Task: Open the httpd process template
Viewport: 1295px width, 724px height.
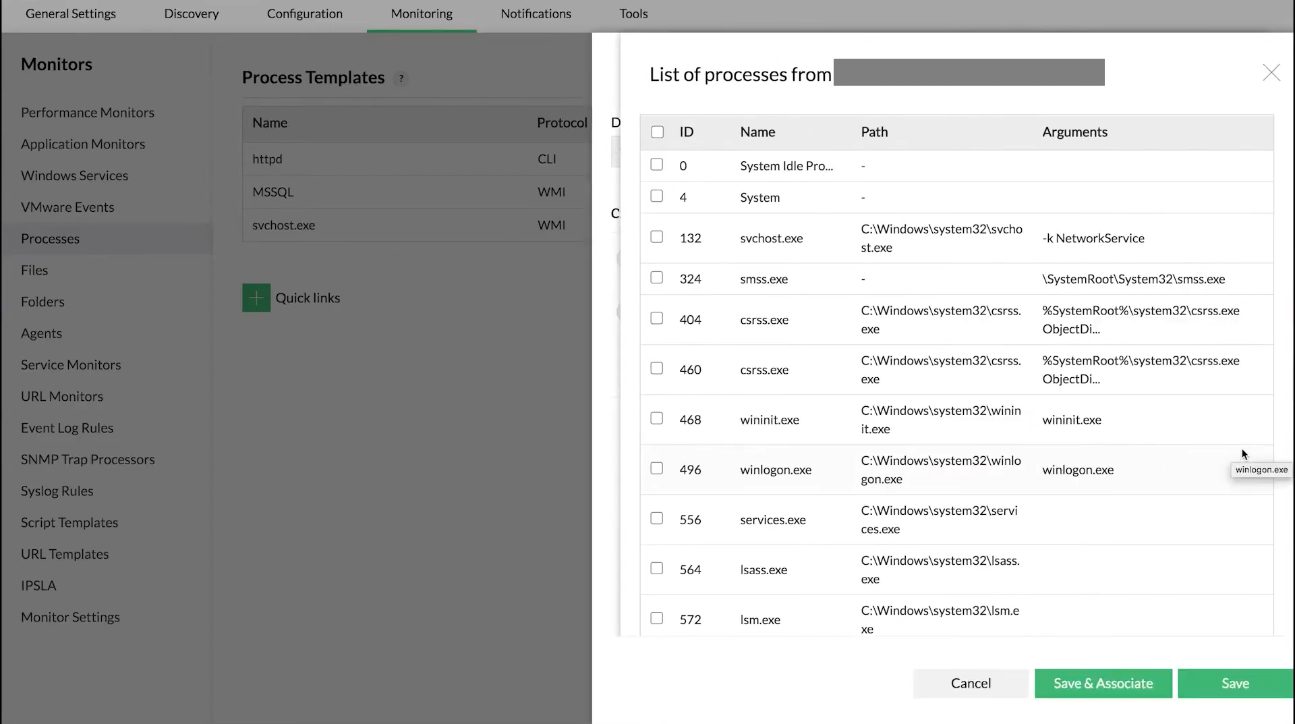Action: coord(268,159)
